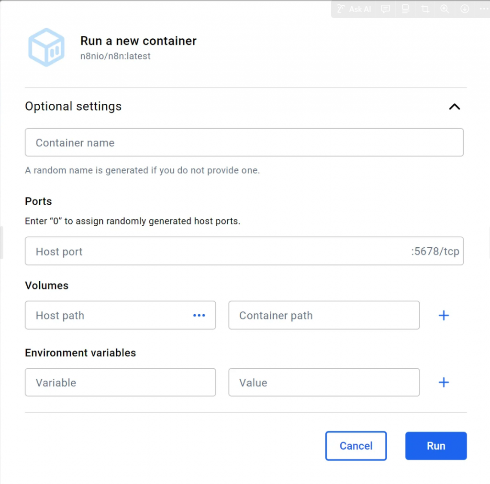Click the download arrow icon
This screenshot has height=484, width=490.
pyautogui.click(x=465, y=9)
